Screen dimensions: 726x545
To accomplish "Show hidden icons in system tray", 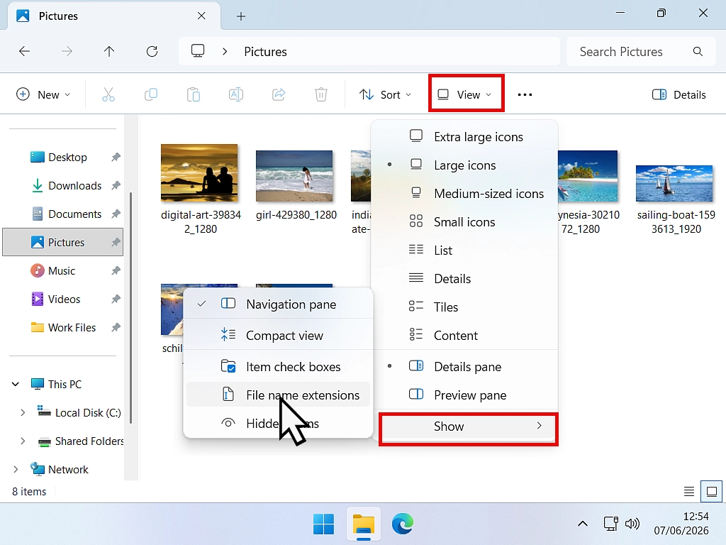I will (583, 524).
